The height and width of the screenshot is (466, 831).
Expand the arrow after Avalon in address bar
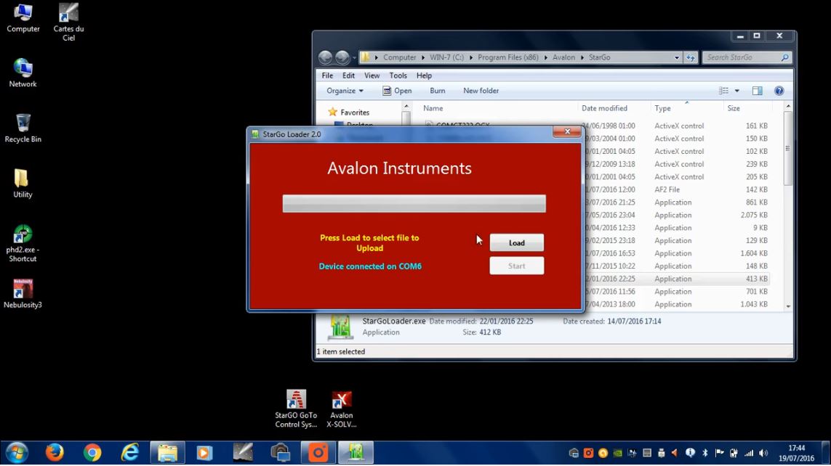(582, 57)
